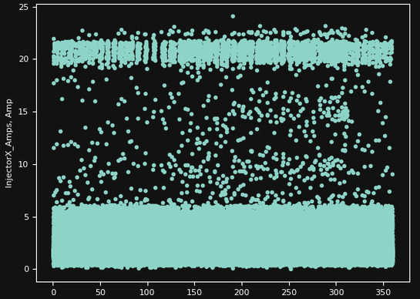Click the outlier point above 24 amps
This screenshot has width=420, height=299.
(233, 16)
